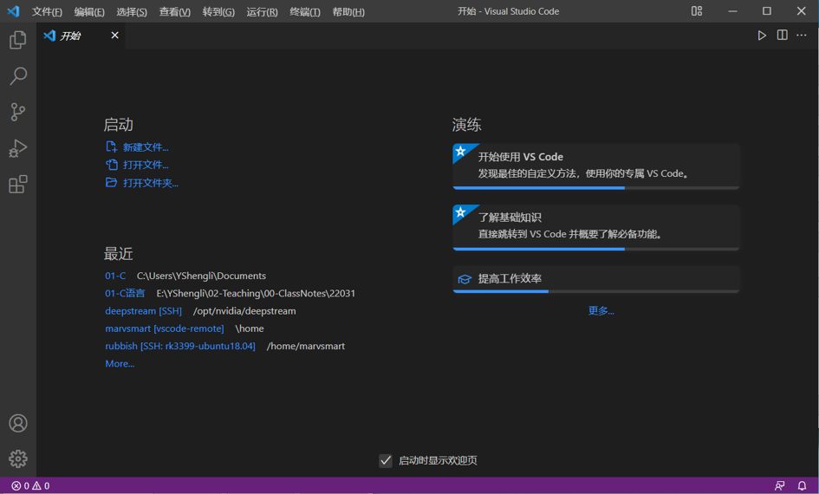
Task: Open the 开始使用 VS Code walkthrough title
Action: [521, 157]
